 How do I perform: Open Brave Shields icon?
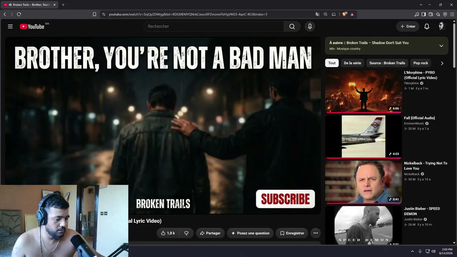pos(345,14)
